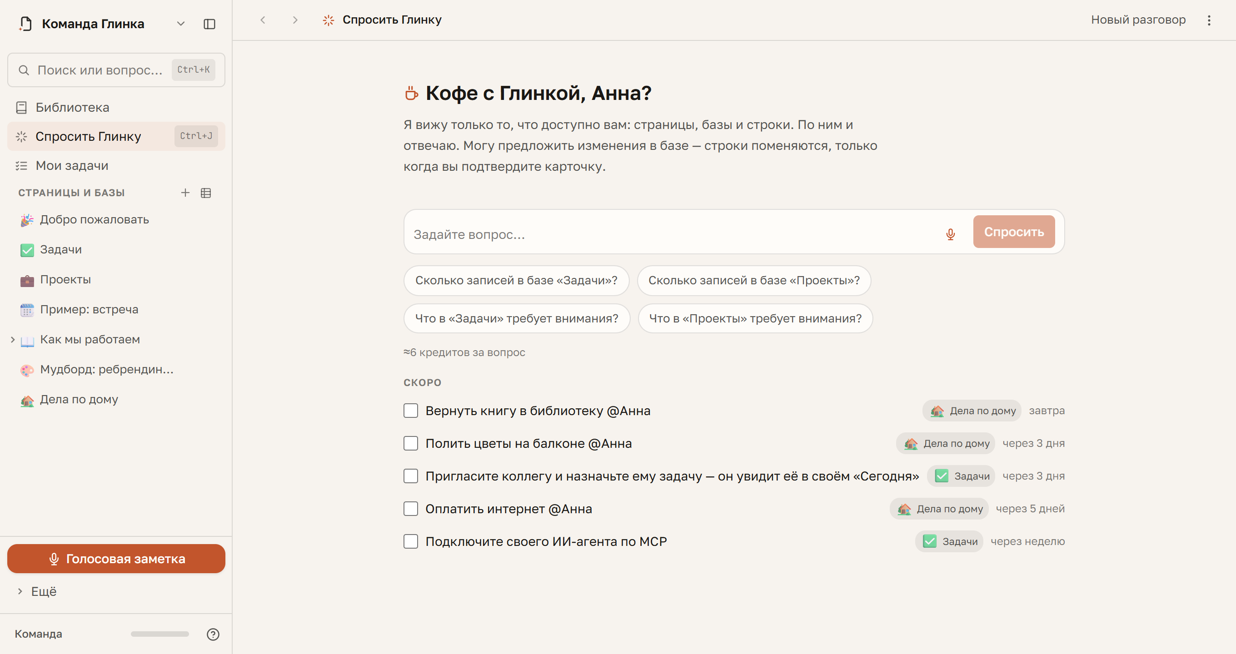Viewport: 1236px width, 654px height.
Task: Focus the Задайте вопрос input field
Action: (x=674, y=234)
